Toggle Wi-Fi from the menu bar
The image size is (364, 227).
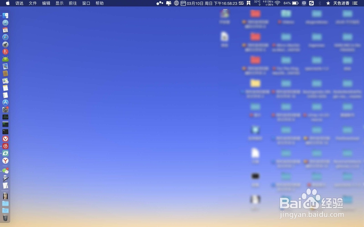[277, 3]
